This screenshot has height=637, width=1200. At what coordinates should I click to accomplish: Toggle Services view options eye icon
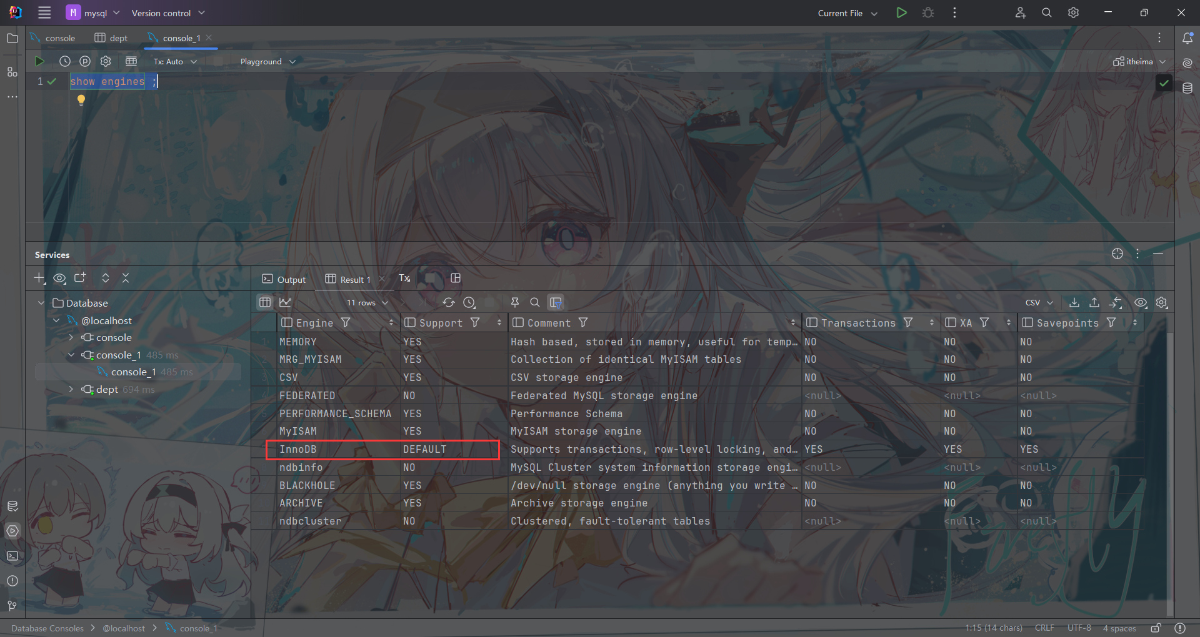click(59, 278)
